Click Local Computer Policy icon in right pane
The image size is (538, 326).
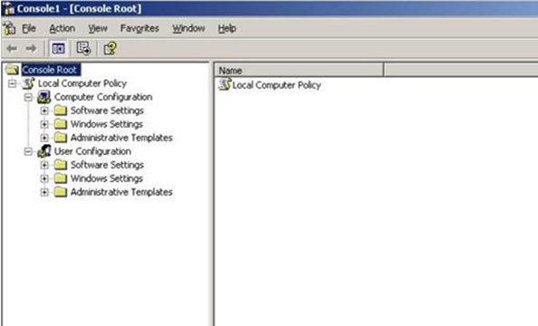pos(225,84)
